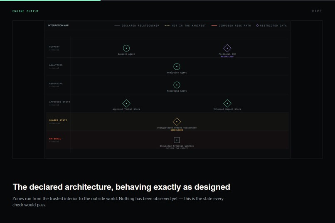The height and width of the screenshot is (223, 335).
Task: Click the green progress bar at page top
Action: [x=50, y=0]
